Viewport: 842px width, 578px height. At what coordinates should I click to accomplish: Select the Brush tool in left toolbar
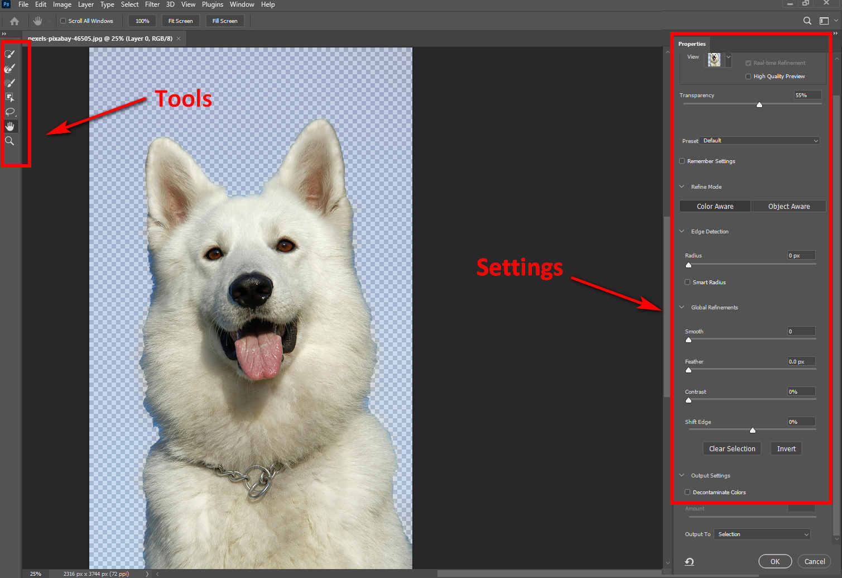coord(9,83)
